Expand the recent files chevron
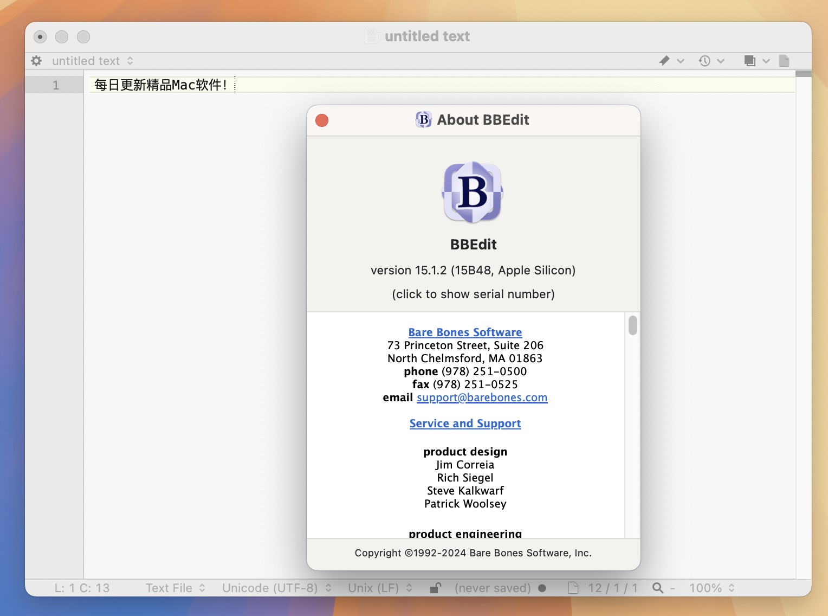Screen dimensions: 828x616 [x=721, y=61]
